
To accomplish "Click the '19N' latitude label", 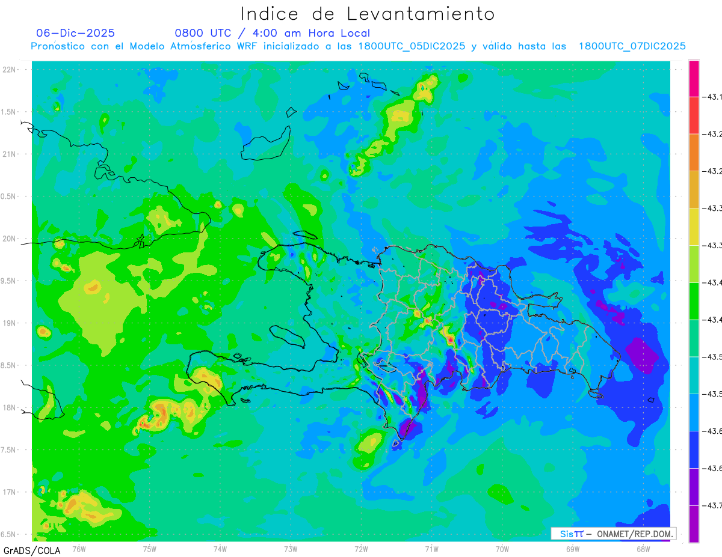I will pos(10,323).
